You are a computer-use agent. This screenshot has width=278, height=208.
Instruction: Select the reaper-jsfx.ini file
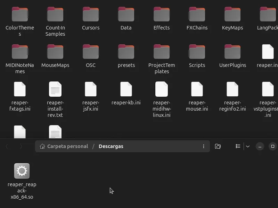pos(91,89)
